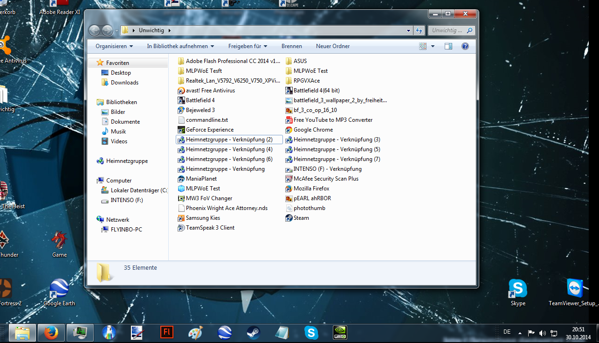
Task: Open the RPGVXAce folder
Action: (x=303, y=81)
